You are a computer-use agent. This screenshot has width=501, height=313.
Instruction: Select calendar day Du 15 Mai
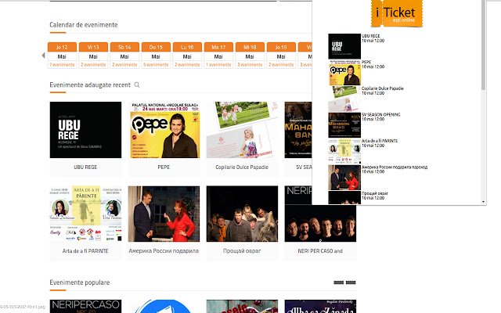(156, 56)
